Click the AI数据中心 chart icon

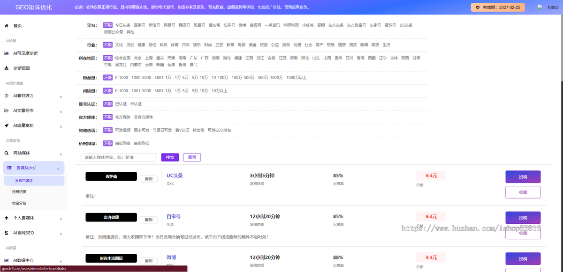[6, 260]
